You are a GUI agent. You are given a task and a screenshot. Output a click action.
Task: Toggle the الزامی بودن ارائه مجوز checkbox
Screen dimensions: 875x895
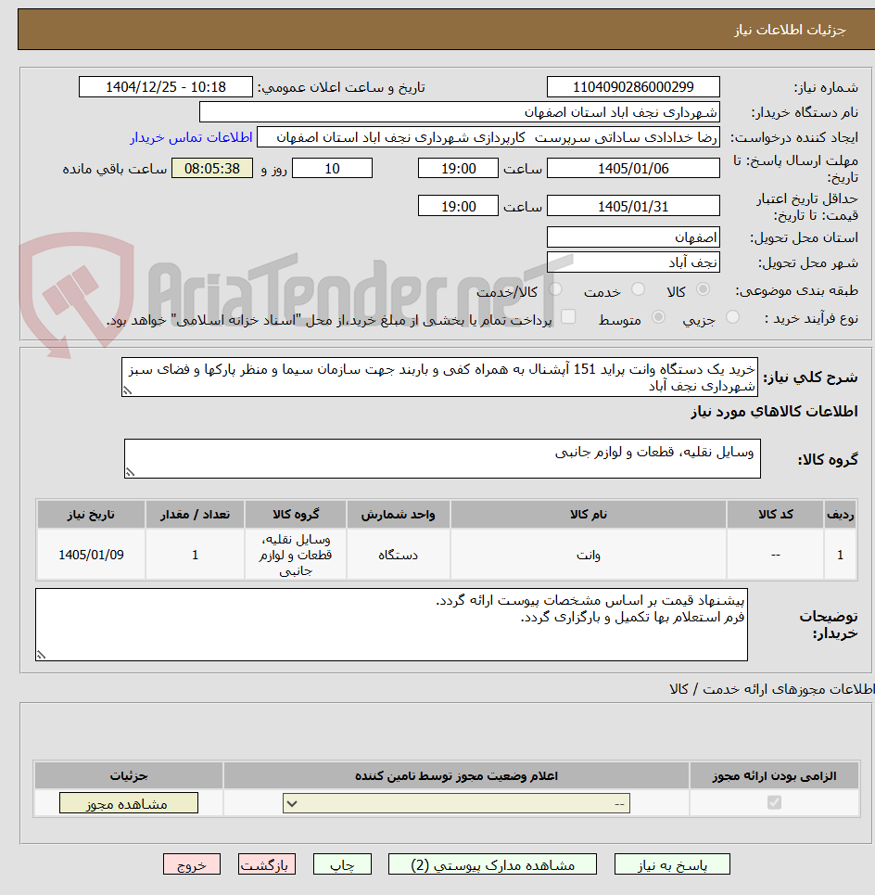pyautogui.click(x=774, y=802)
